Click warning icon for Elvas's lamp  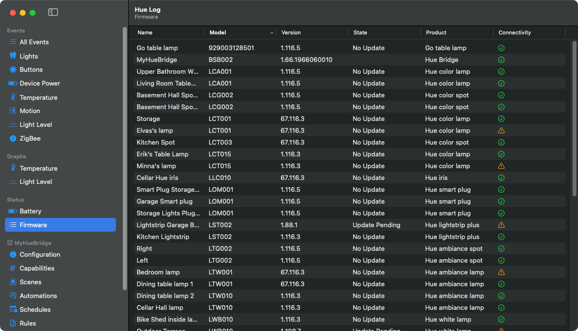pyautogui.click(x=501, y=131)
